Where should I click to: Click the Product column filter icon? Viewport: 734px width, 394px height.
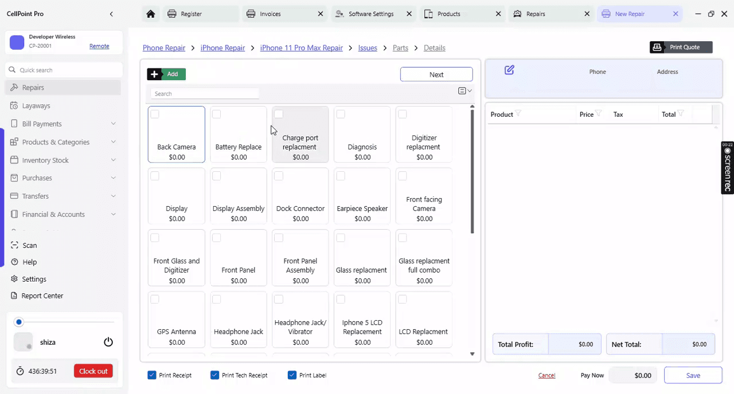[518, 113]
